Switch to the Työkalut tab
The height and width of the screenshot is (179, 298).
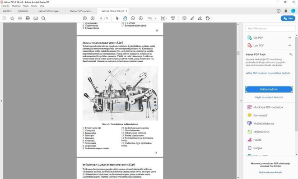(23, 11)
